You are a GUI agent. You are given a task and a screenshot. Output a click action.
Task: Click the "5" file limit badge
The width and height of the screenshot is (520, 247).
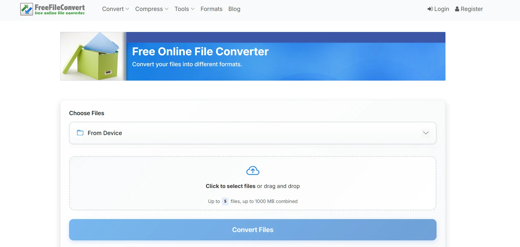(225, 201)
